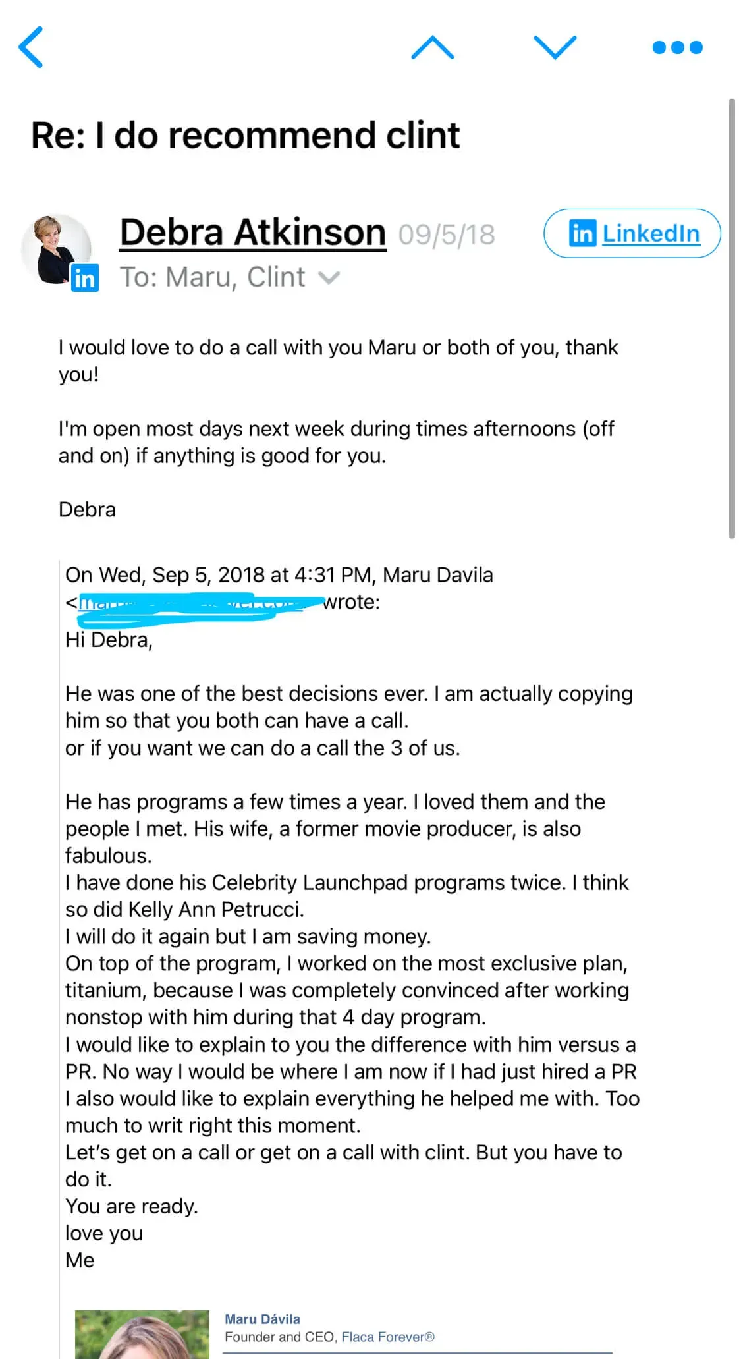Image resolution: width=741 pixels, height=1359 pixels.
Task: Tap the "Debra" sign-off in reply
Action: point(87,509)
